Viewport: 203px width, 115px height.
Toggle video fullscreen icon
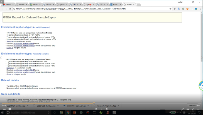point(193,109)
